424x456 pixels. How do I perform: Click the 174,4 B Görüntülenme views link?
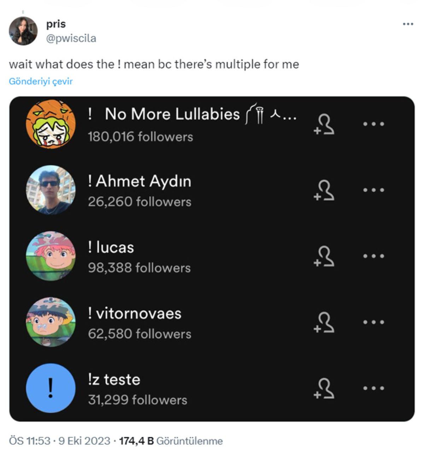point(171,440)
